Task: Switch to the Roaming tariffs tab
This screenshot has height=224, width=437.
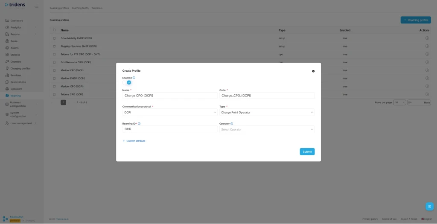Action: coord(80,8)
